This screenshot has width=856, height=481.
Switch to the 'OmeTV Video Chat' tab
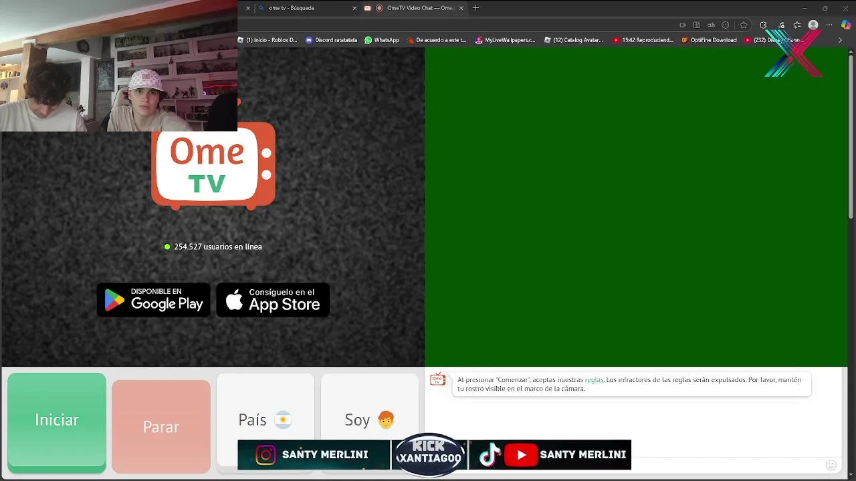coord(415,8)
